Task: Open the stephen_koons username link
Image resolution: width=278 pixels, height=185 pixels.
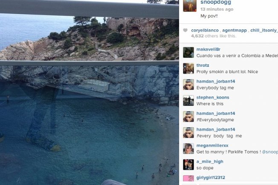Action: coord(213,97)
